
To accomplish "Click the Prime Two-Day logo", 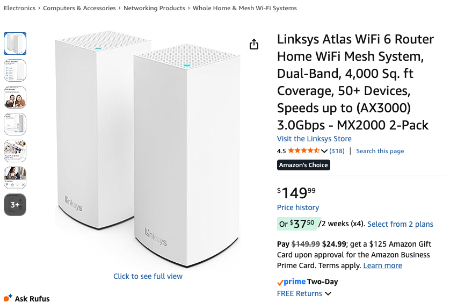I will (308, 282).
